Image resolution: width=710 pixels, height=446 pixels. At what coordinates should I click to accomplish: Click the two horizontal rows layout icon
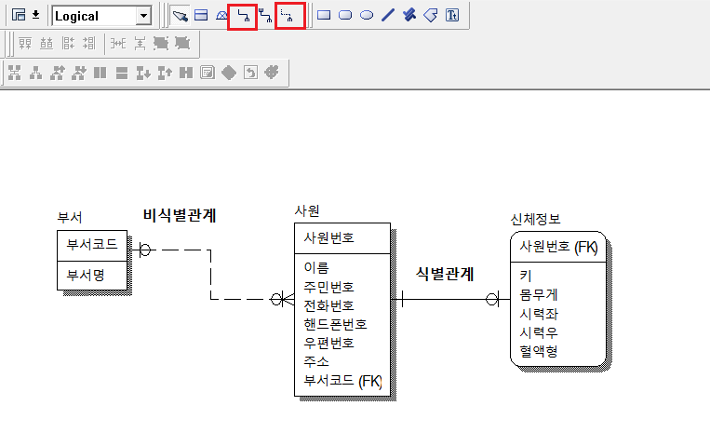pos(121,73)
